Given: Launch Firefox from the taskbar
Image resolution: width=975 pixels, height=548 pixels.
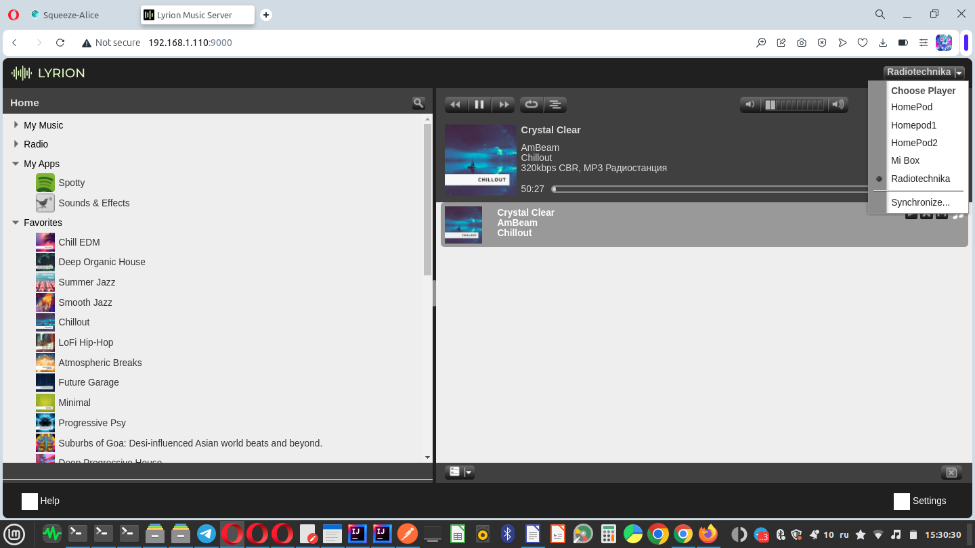Looking at the screenshot, I should coord(708,534).
